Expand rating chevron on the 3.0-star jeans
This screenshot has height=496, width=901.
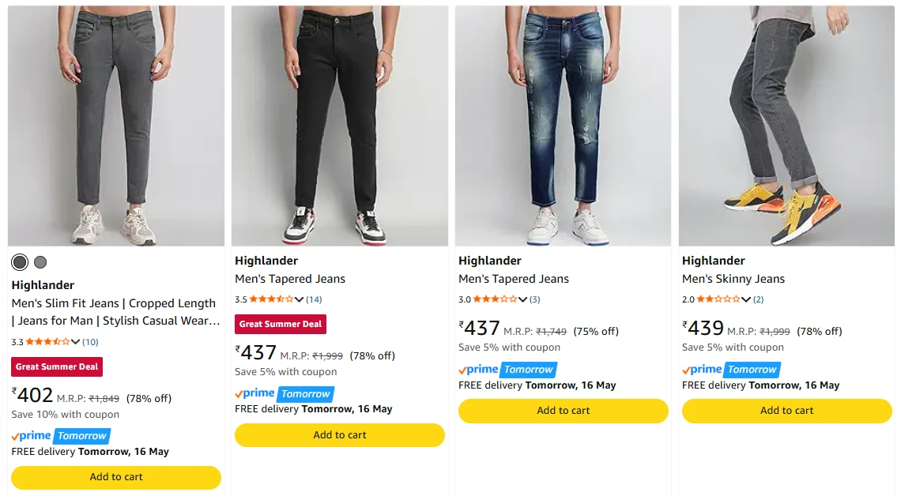tap(522, 299)
